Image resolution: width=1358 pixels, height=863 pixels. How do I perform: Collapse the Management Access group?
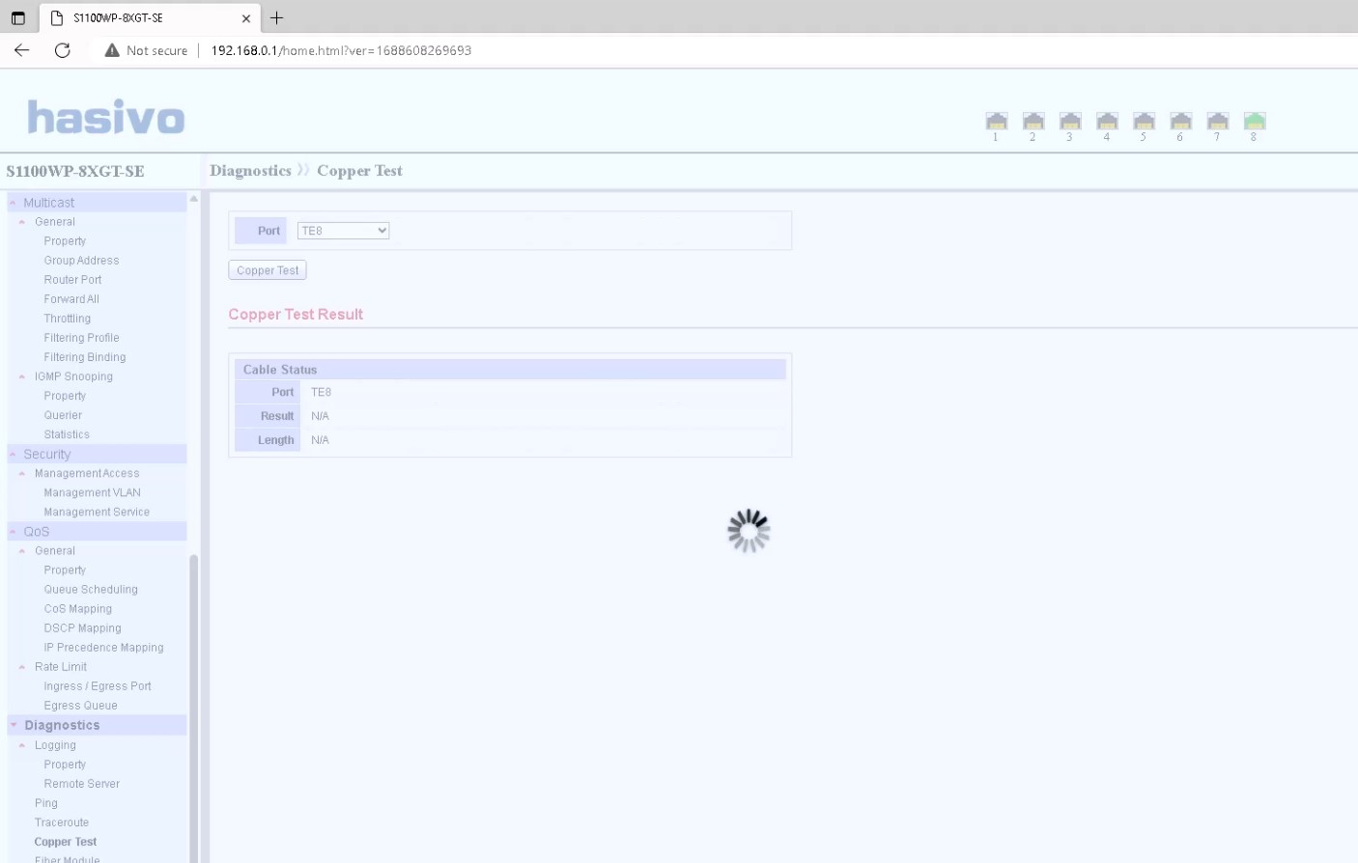click(22, 474)
